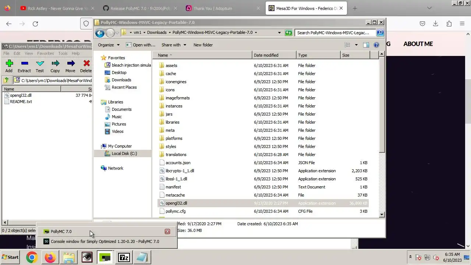The image size is (471, 265).
Task: Open 7-Zip Tools menu
Action: pyautogui.click(x=63, y=53)
